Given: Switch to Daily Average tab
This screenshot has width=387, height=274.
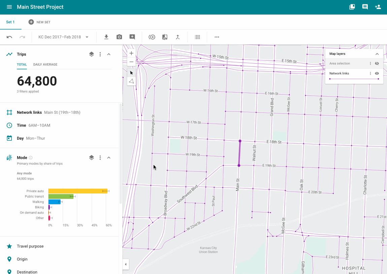Looking at the screenshot, I should [x=45, y=65].
